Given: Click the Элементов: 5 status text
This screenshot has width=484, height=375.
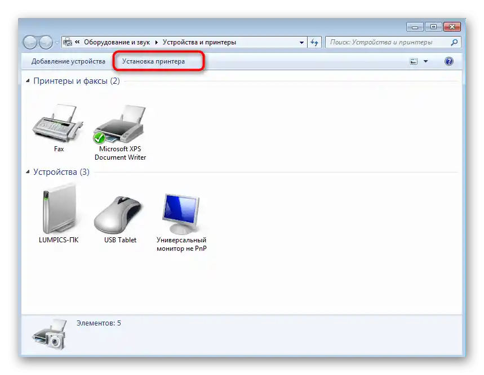Looking at the screenshot, I should [x=99, y=323].
